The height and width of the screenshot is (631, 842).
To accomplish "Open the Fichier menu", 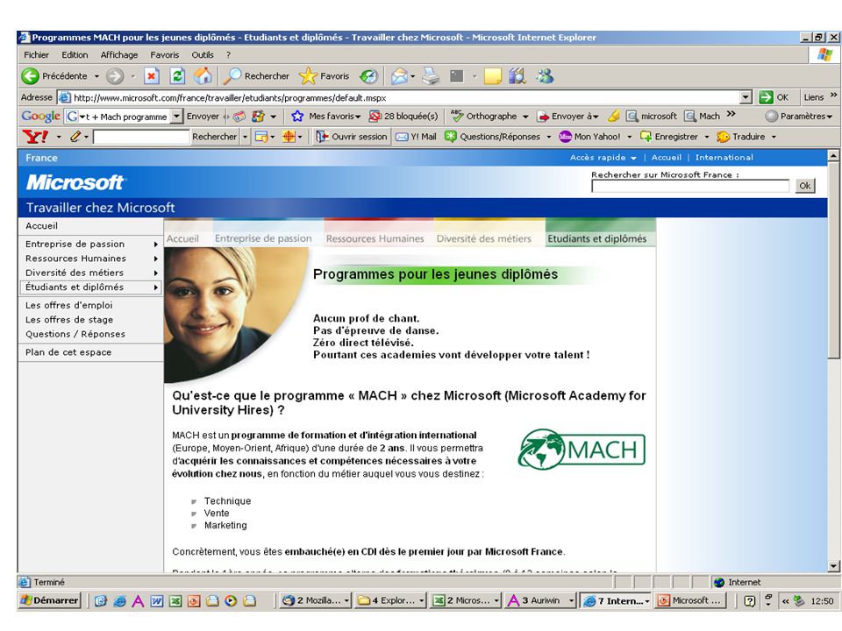I will [37, 54].
